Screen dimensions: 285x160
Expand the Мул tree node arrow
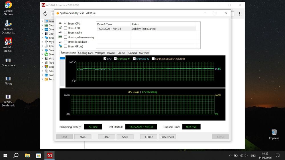pyautogui.click(x=42, y=42)
